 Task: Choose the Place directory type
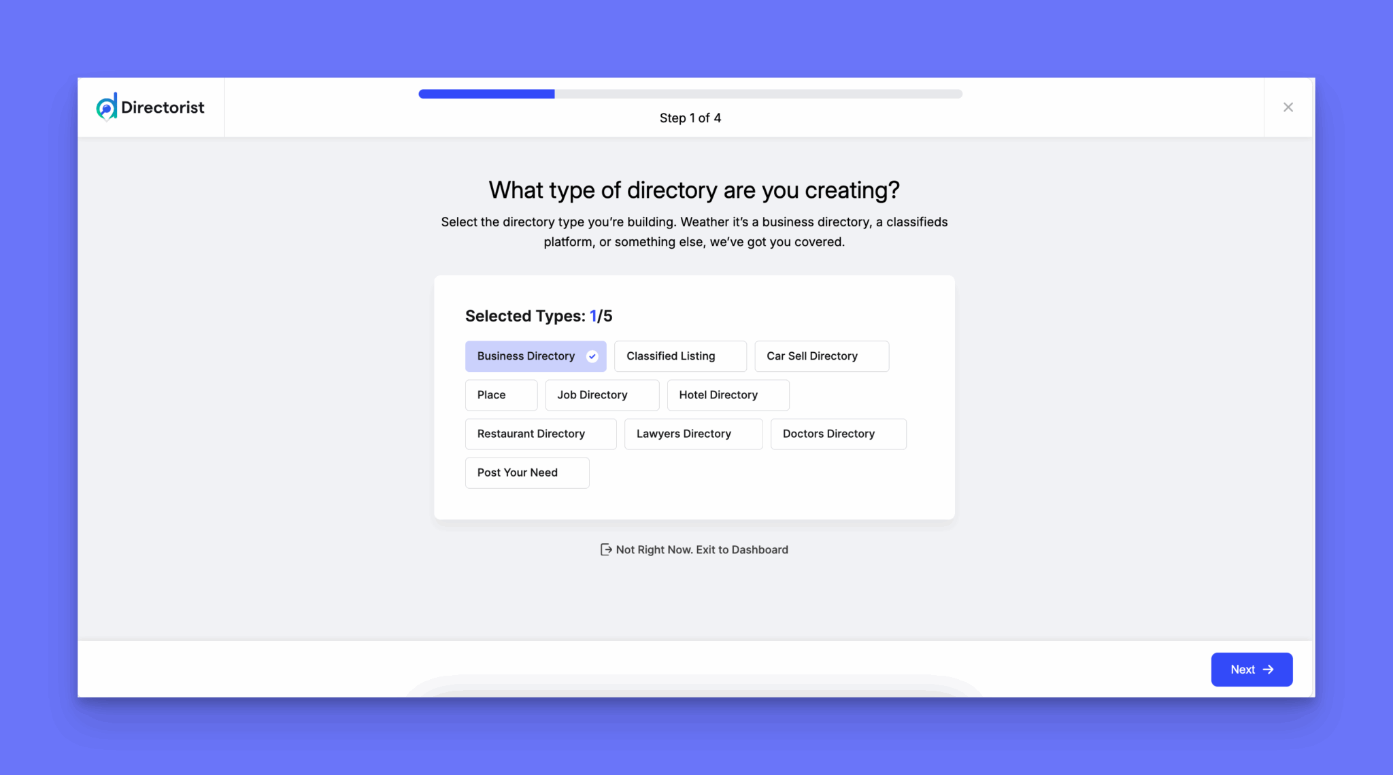coord(501,395)
